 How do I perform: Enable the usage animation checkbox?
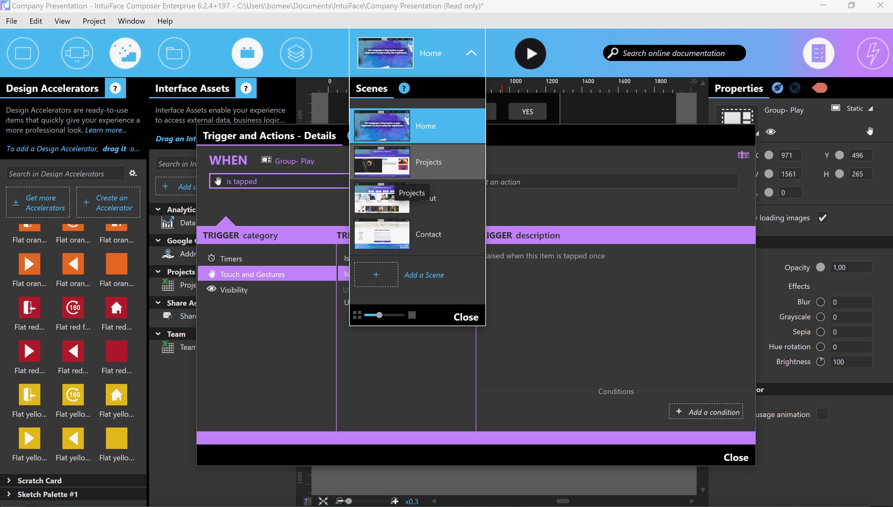coord(822,414)
